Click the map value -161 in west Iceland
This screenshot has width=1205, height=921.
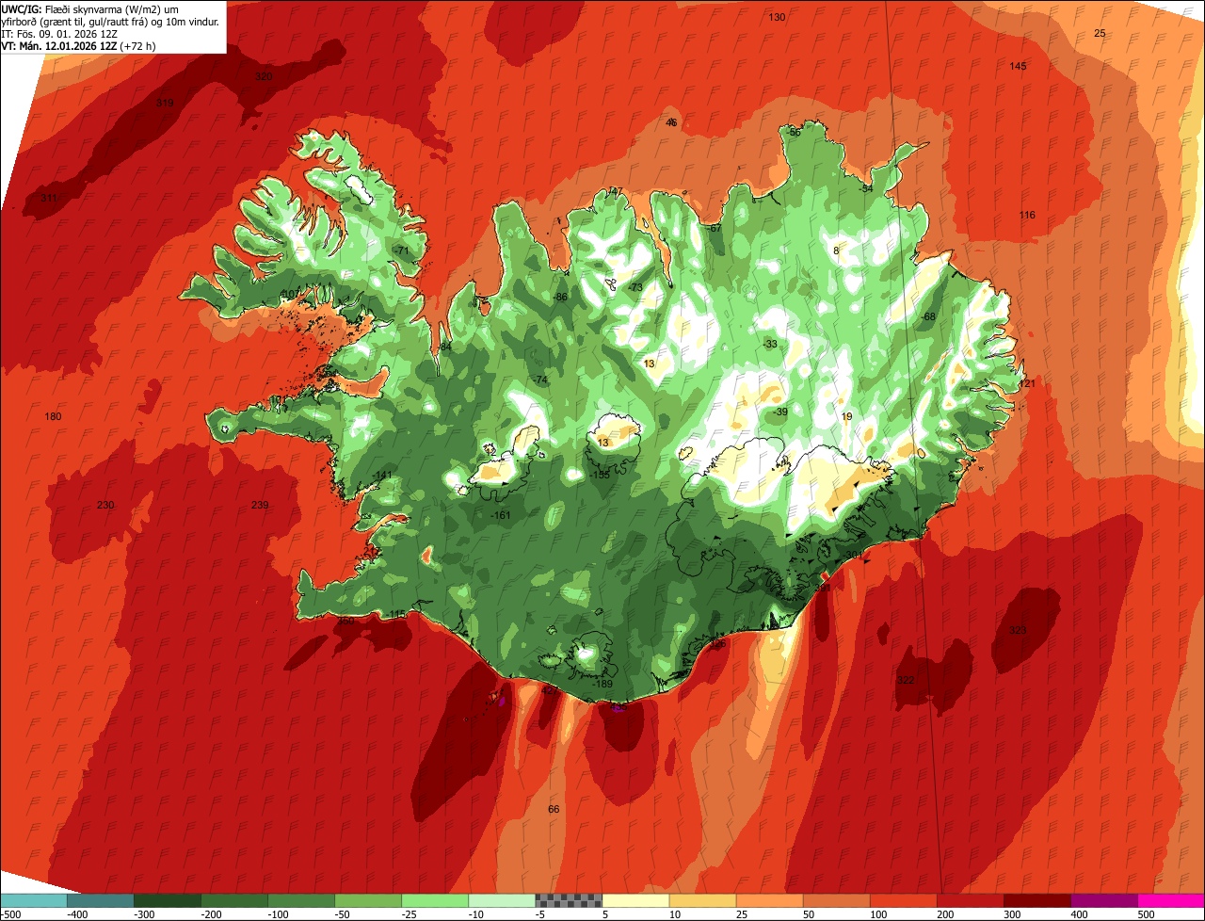pos(502,515)
